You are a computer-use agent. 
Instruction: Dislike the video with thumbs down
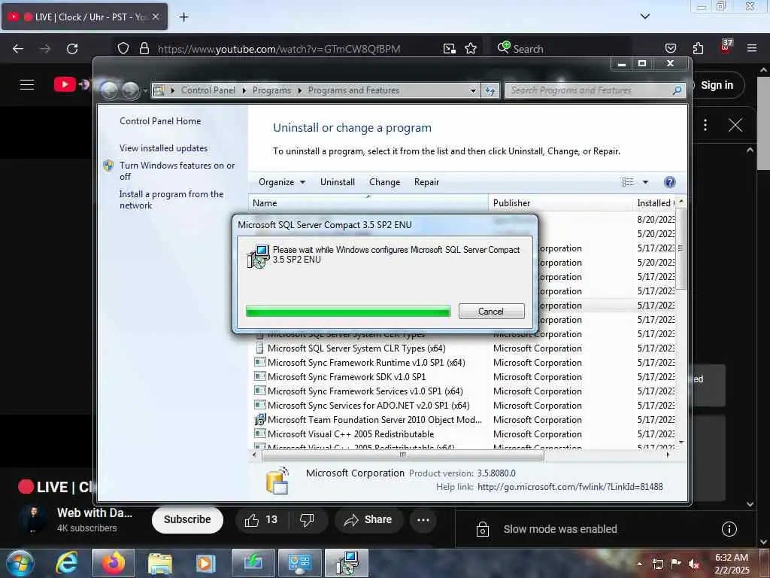(x=307, y=519)
